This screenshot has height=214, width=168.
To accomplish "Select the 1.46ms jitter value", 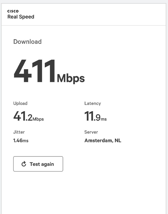I will (x=21, y=140).
